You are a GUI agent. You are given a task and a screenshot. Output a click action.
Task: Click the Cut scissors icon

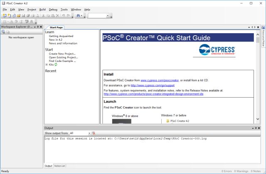[x=43, y=16]
